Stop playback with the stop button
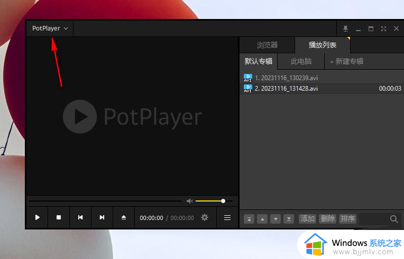Screen dimensions: 404x259 [x=59, y=218]
